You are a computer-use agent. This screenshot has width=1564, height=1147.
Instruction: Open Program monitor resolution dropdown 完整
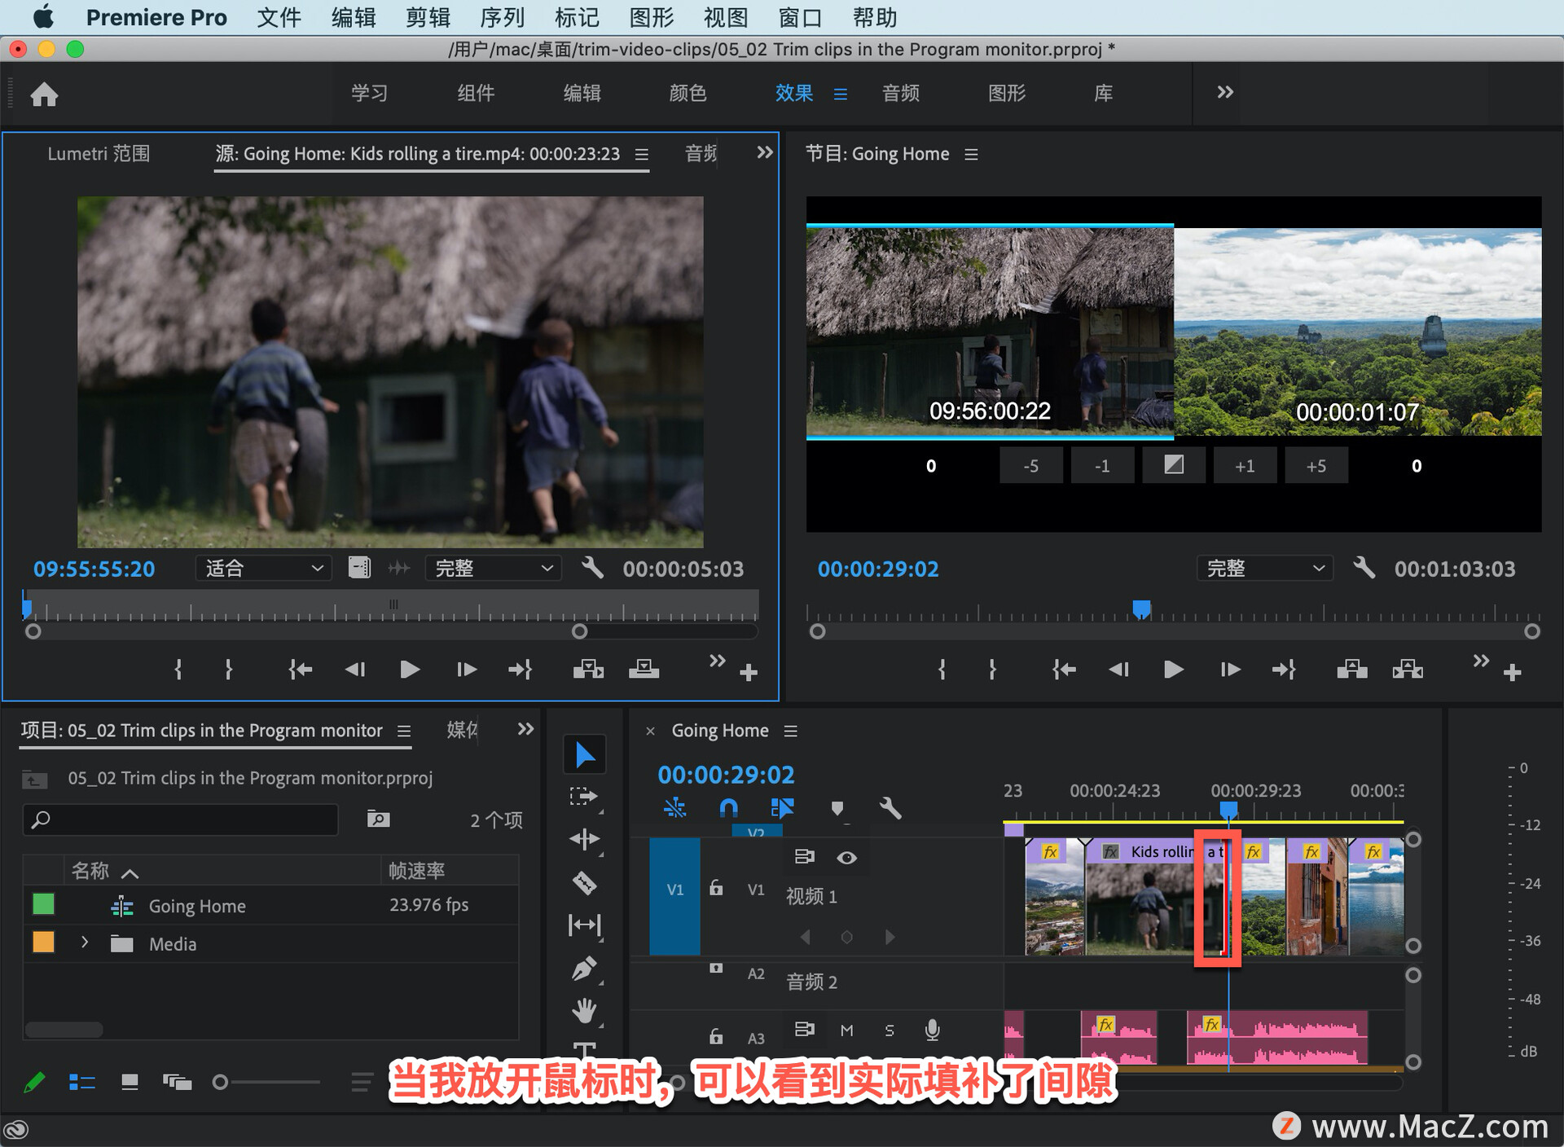pos(1263,568)
